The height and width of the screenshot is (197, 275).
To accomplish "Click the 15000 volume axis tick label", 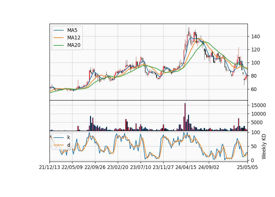I will tap(258, 105).
